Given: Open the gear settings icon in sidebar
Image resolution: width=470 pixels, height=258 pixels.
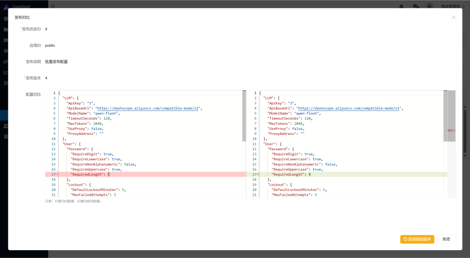Looking at the screenshot, I should pos(6,51).
